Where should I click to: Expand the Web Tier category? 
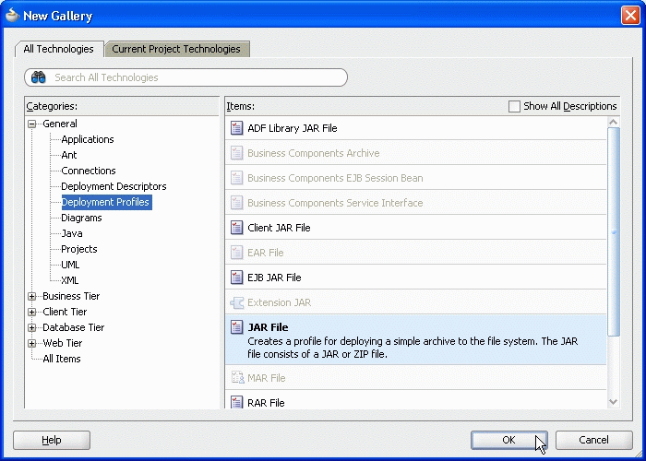coord(32,343)
